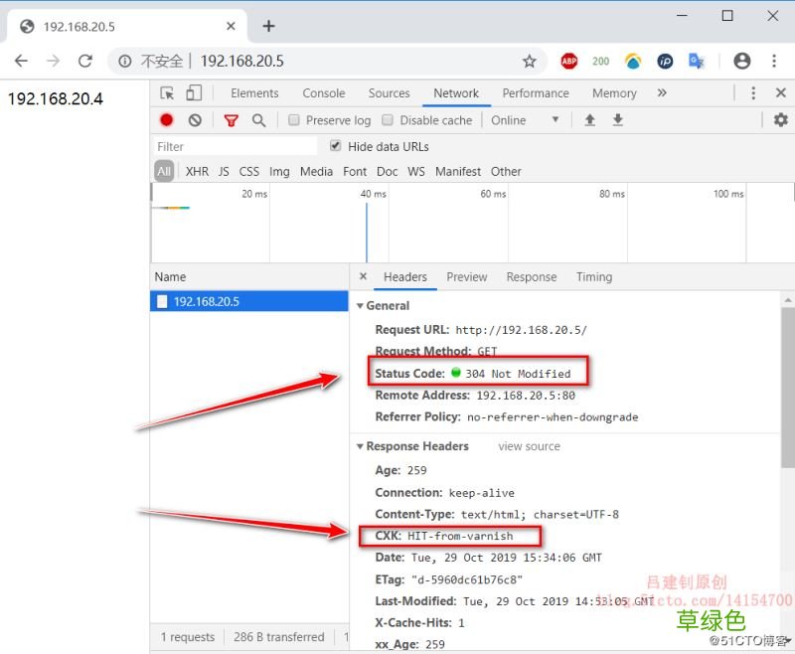Screen dimensions: 795x654
Task: Select the 192.168.20.5 request row
Action: tap(249, 301)
